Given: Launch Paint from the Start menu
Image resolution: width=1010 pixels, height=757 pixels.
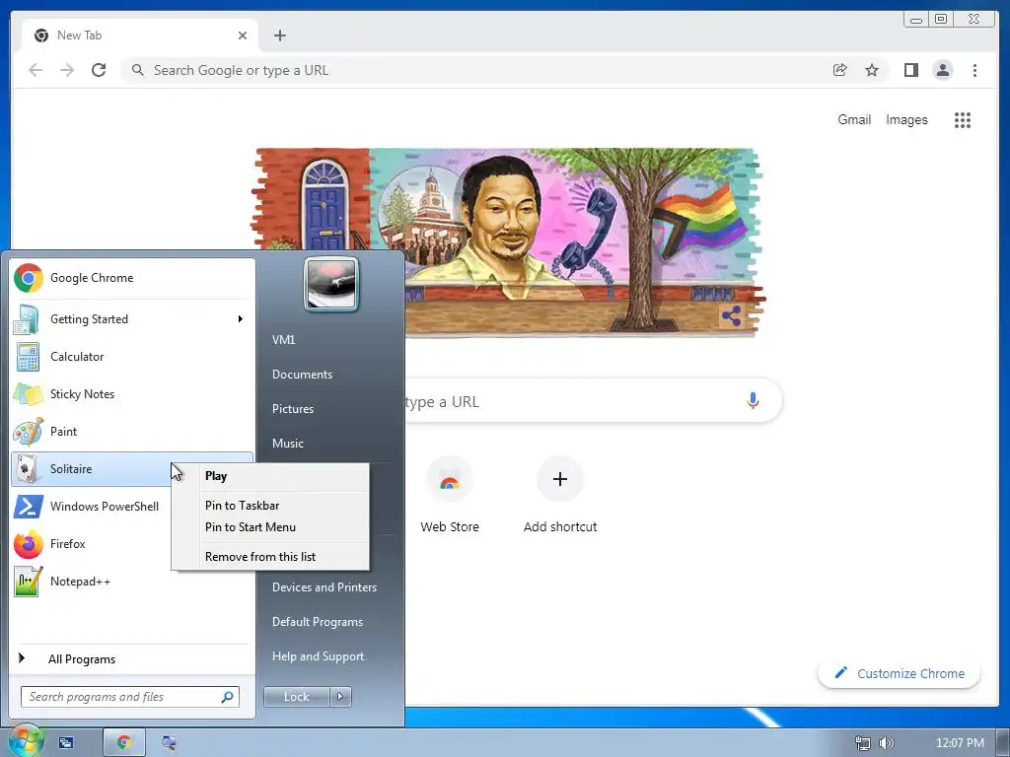Looking at the screenshot, I should (132, 432).
